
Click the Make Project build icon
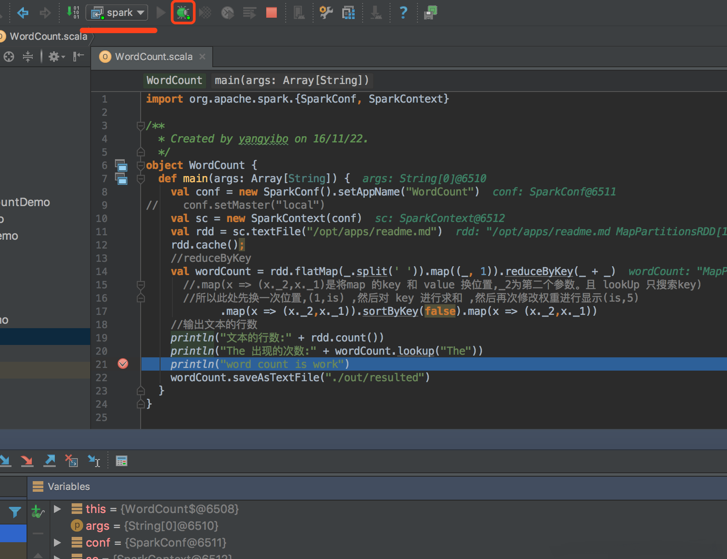(x=73, y=12)
